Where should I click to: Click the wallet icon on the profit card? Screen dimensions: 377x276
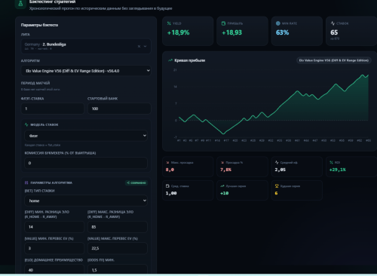click(x=223, y=23)
